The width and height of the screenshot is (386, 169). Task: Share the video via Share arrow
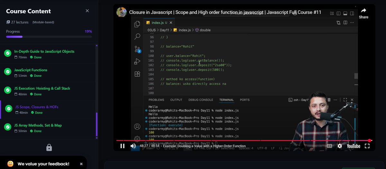click(x=363, y=13)
